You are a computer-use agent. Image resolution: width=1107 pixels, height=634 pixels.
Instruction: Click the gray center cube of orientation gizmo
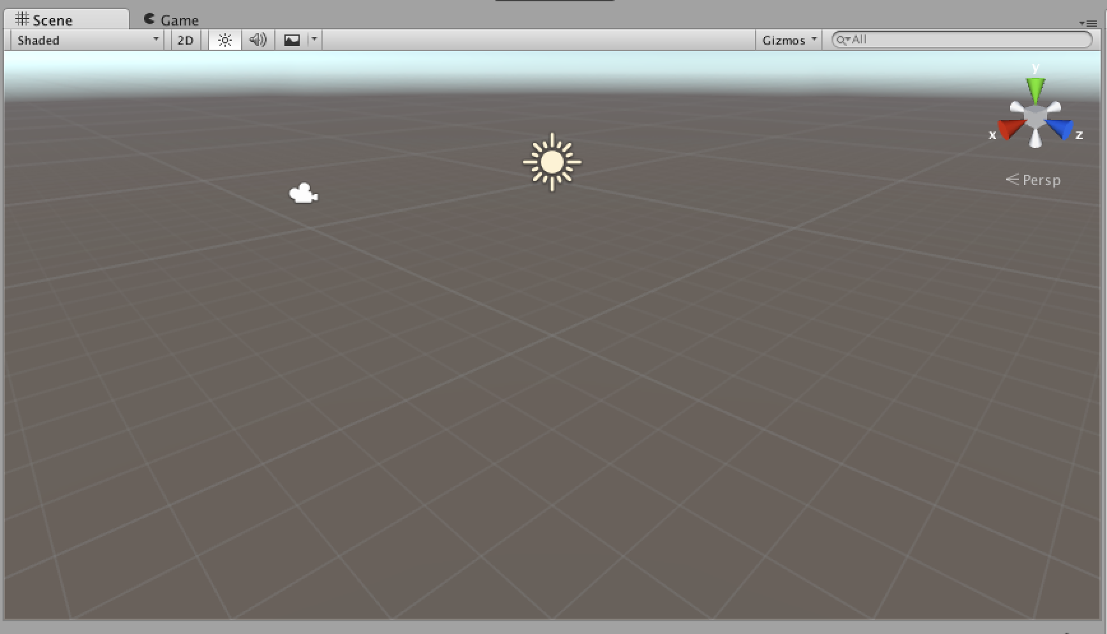pyautogui.click(x=1035, y=117)
